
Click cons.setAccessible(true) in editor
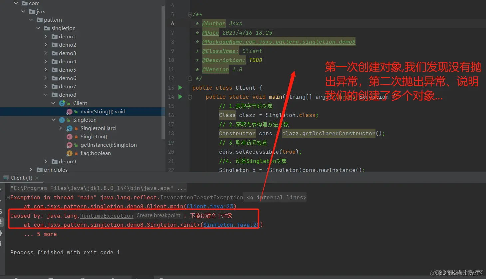[x=260, y=152]
